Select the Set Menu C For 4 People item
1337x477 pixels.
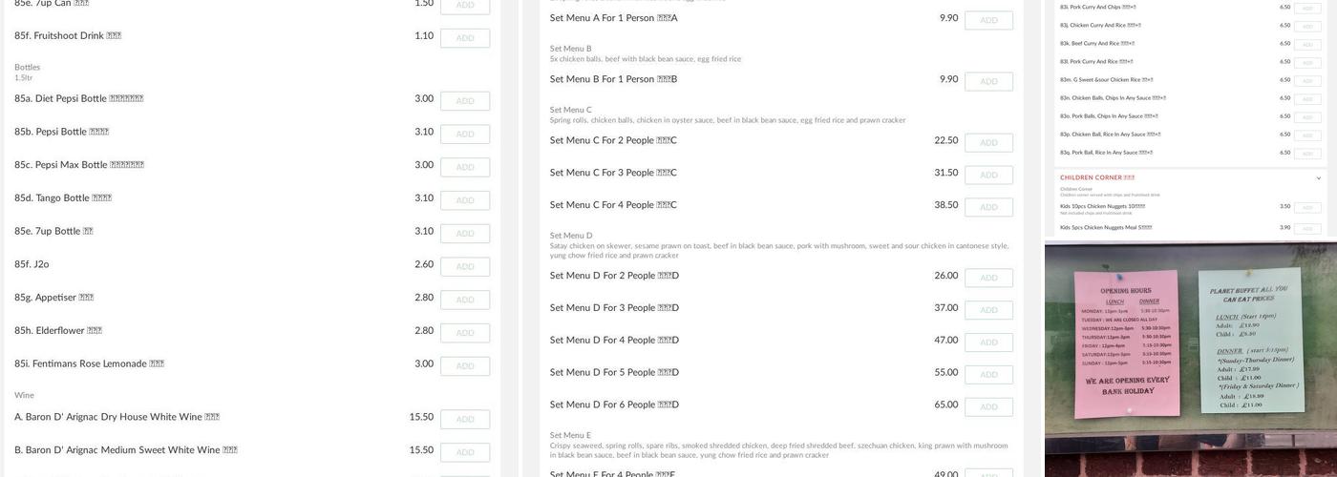point(613,205)
